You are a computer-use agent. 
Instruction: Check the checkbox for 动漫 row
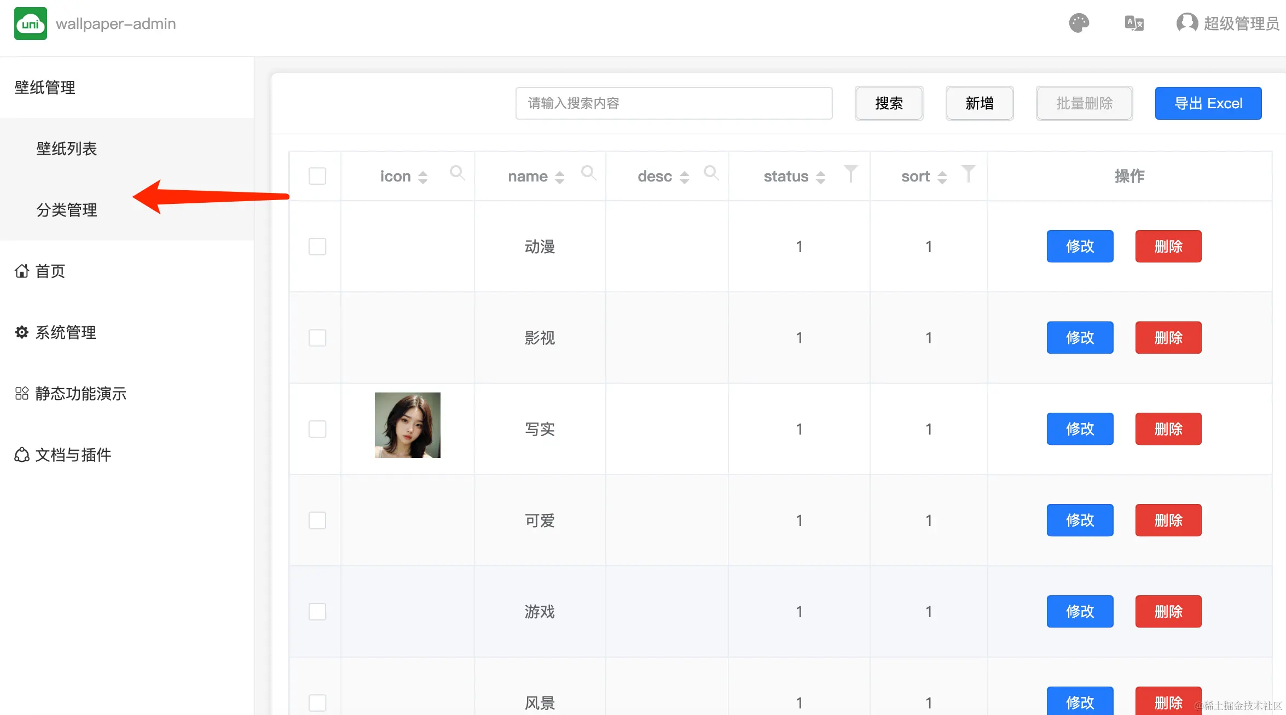(317, 247)
